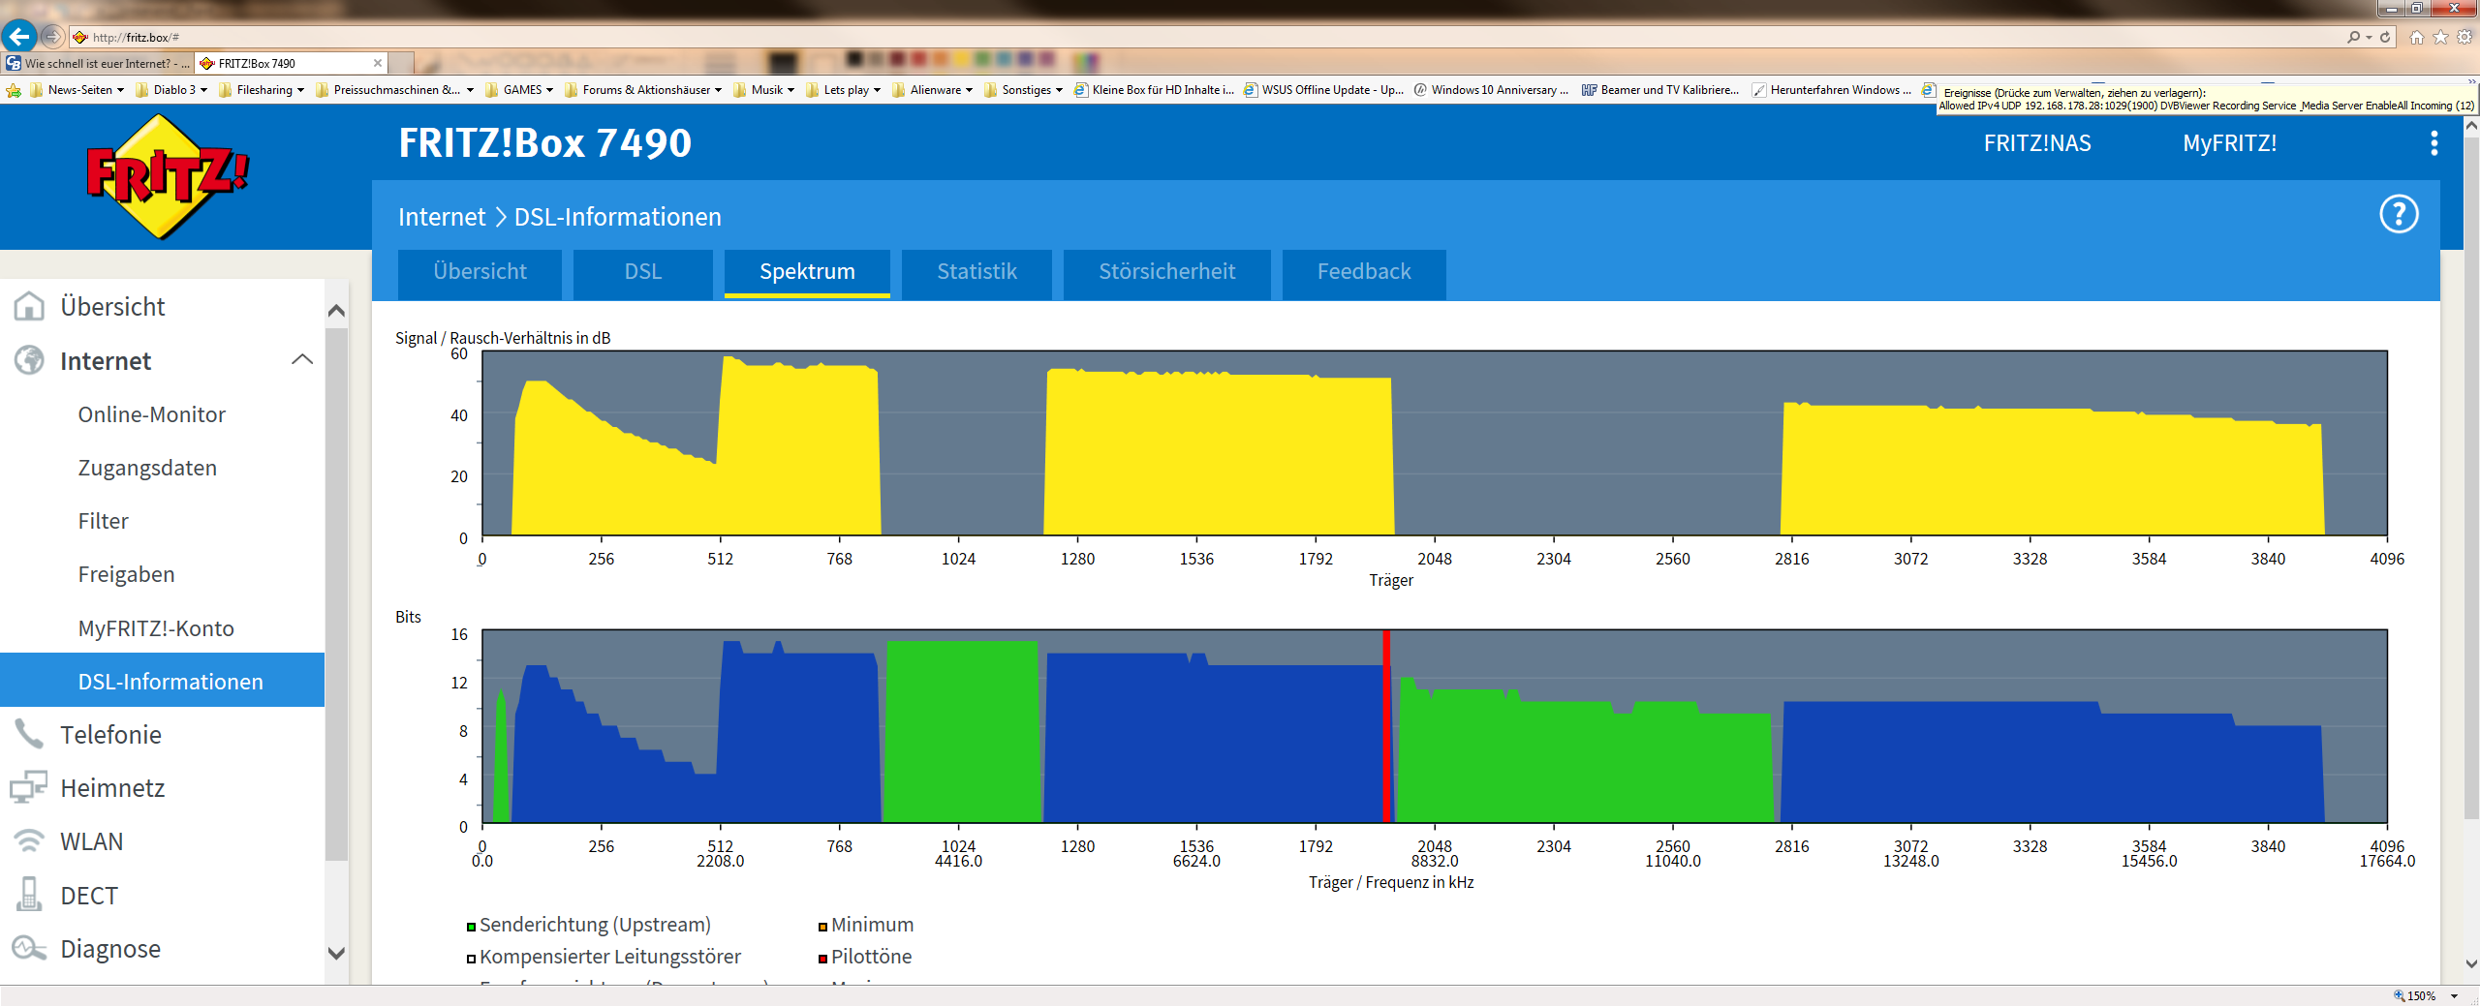Click the orange Minimum legend swatch
The image size is (2480, 1007).
(x=822, y=927)
